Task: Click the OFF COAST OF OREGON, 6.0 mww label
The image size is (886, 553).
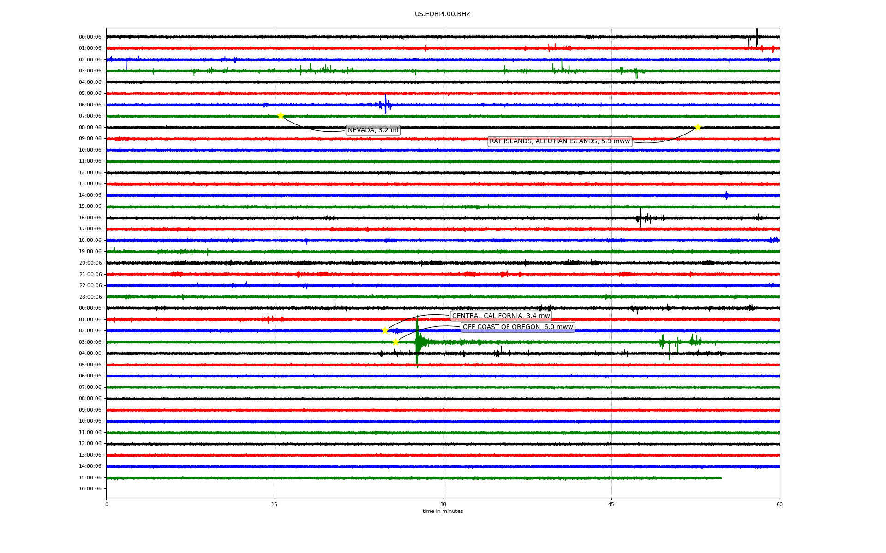Action: (518, 327)
